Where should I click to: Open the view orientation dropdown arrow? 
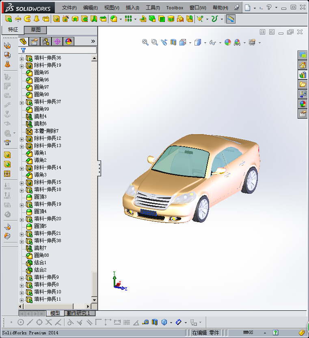[190, 43]
